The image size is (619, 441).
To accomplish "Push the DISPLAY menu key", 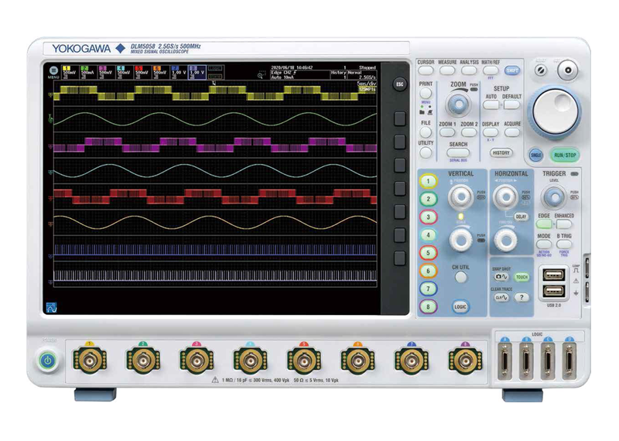I will click(491, 132).
